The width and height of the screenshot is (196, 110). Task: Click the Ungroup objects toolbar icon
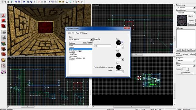(x=31, y=2)
